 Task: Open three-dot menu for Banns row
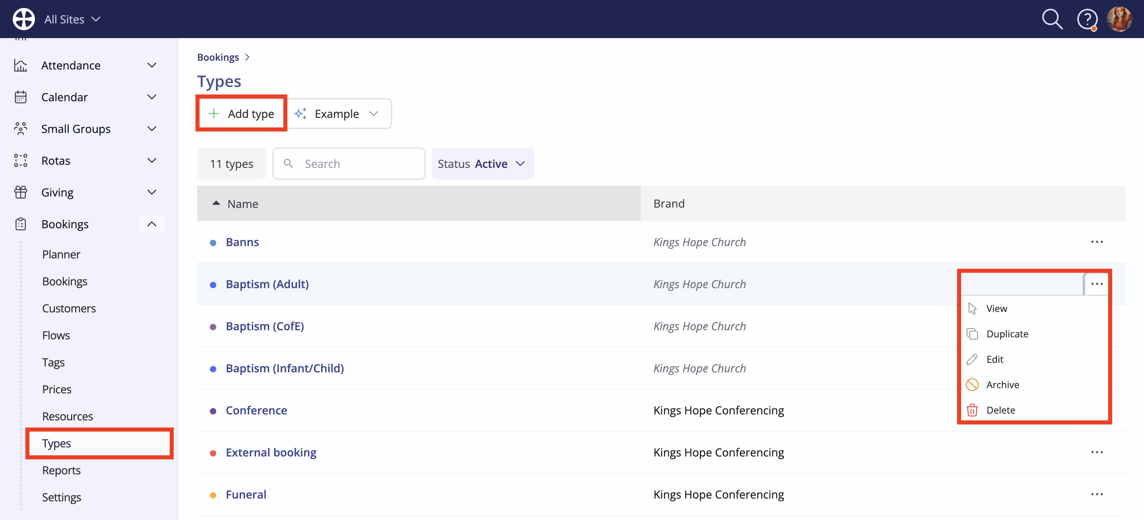1096,242
